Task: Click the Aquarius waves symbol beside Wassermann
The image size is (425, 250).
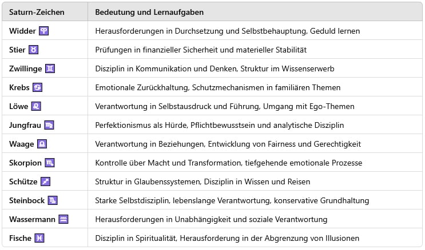Action: pos(63,219)
